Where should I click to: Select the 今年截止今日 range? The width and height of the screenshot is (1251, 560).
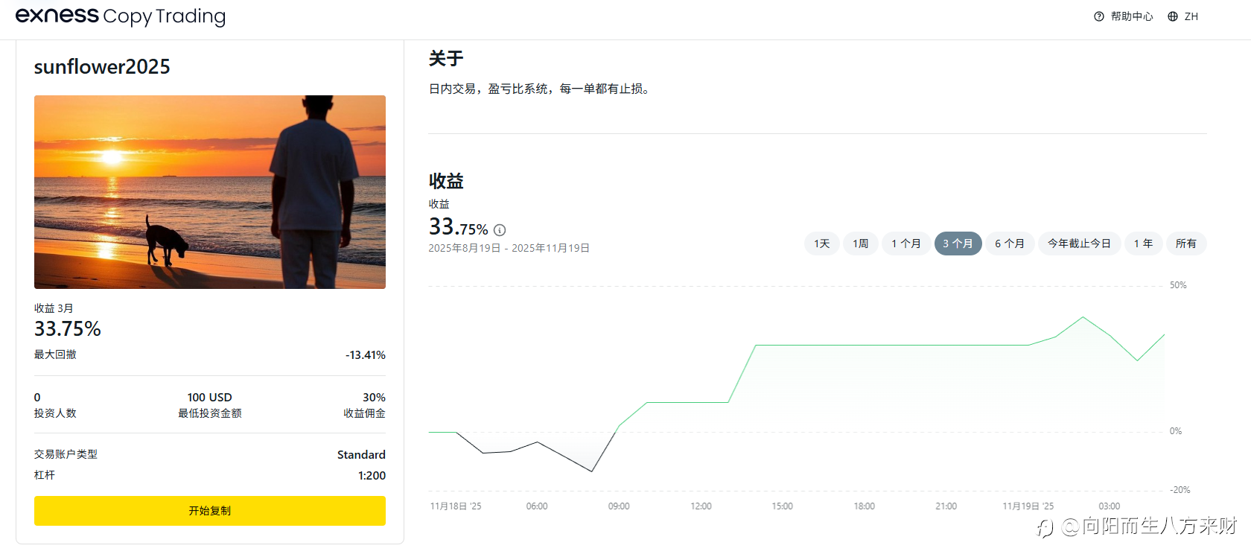1079,244
